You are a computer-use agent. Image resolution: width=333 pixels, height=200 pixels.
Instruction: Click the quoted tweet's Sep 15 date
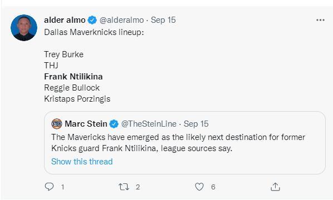[x=196, y=124]
